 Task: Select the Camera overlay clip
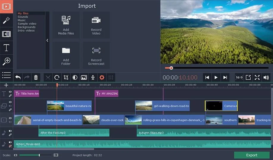tap(221, 106)
